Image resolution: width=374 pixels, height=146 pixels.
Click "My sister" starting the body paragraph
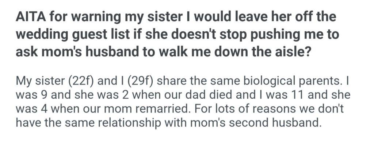[x=39, y=80]
